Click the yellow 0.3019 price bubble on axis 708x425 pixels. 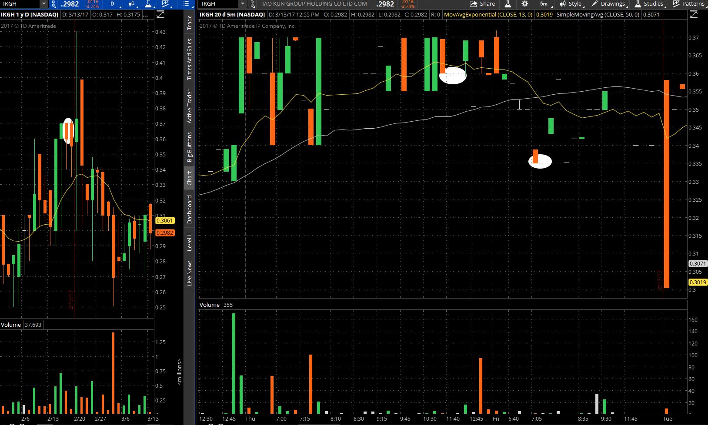pos(698,282)
